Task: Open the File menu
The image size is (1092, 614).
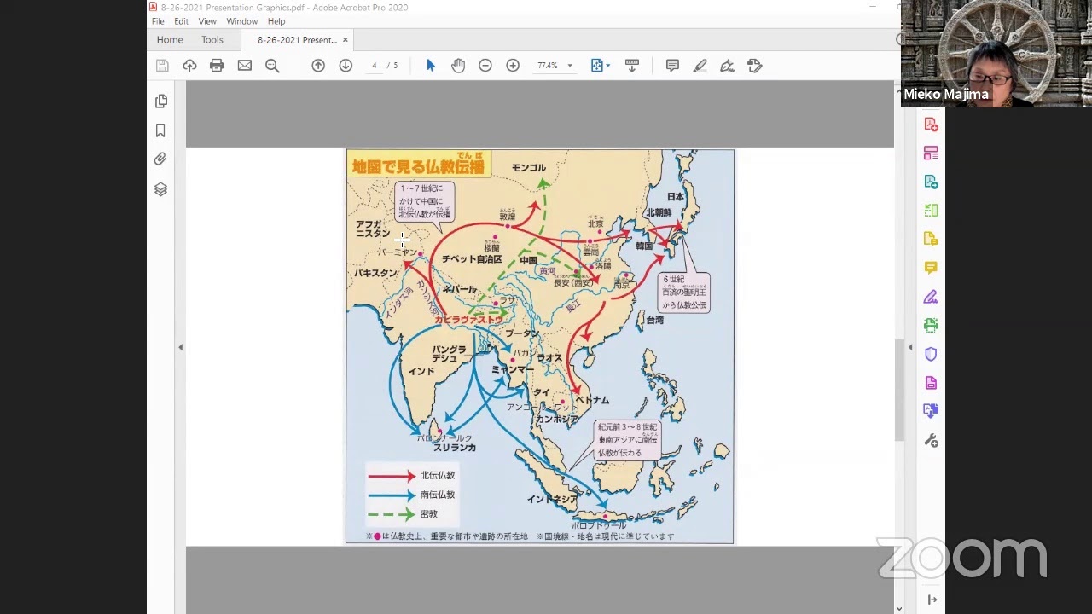Action: point(158,21)
